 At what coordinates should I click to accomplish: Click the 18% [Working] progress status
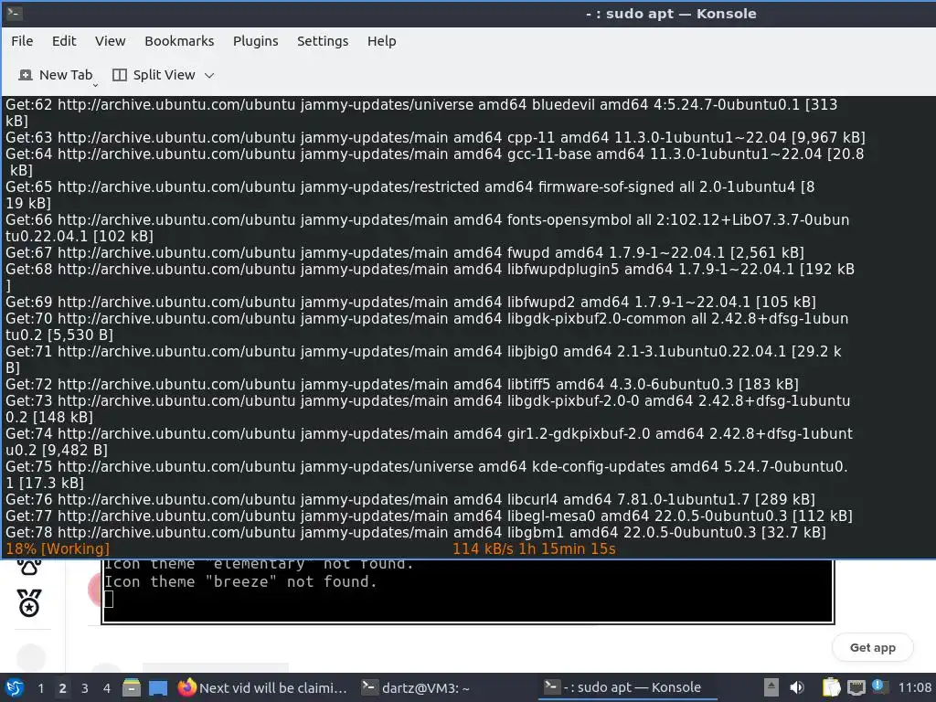click(x=58, y=549)
